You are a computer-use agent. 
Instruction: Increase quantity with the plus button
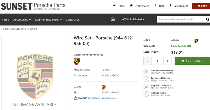click(167, 61)
